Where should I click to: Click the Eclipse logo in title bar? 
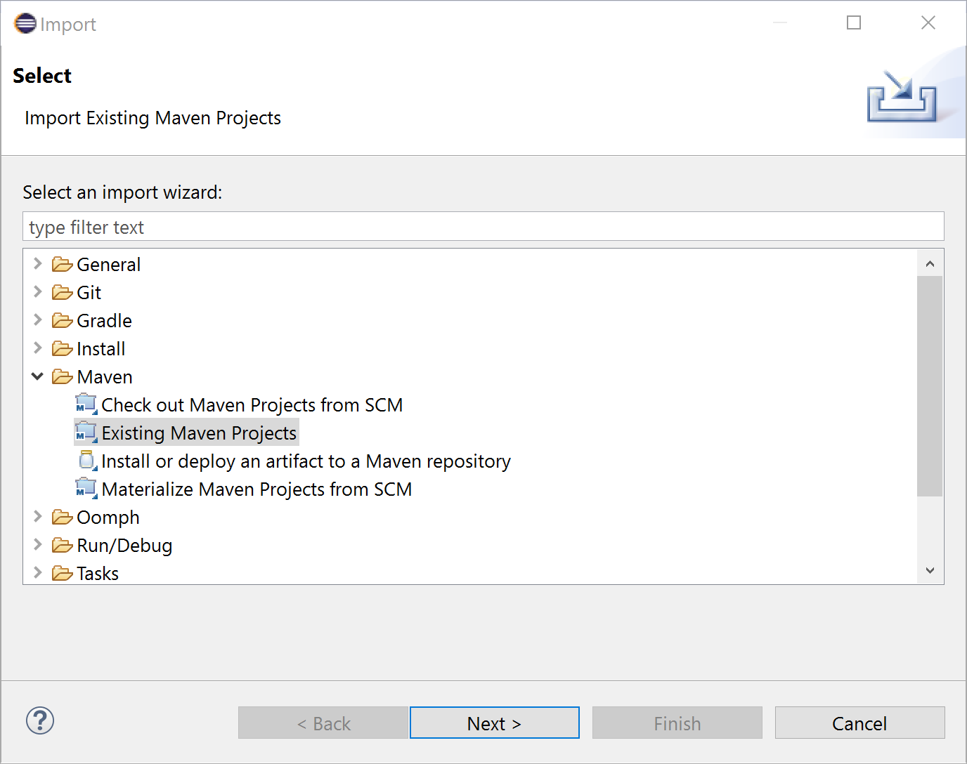[x=25, y=23]
